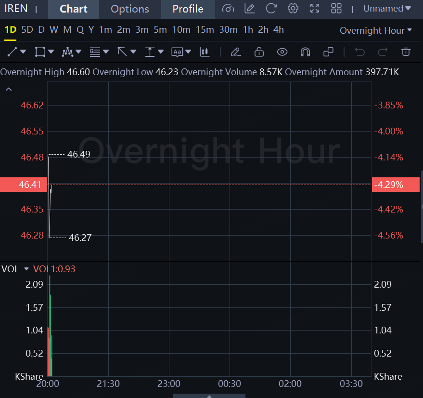Viewport: 423px width, 398px height.
Task: Open the Chart tab
Action: (73, 9)
